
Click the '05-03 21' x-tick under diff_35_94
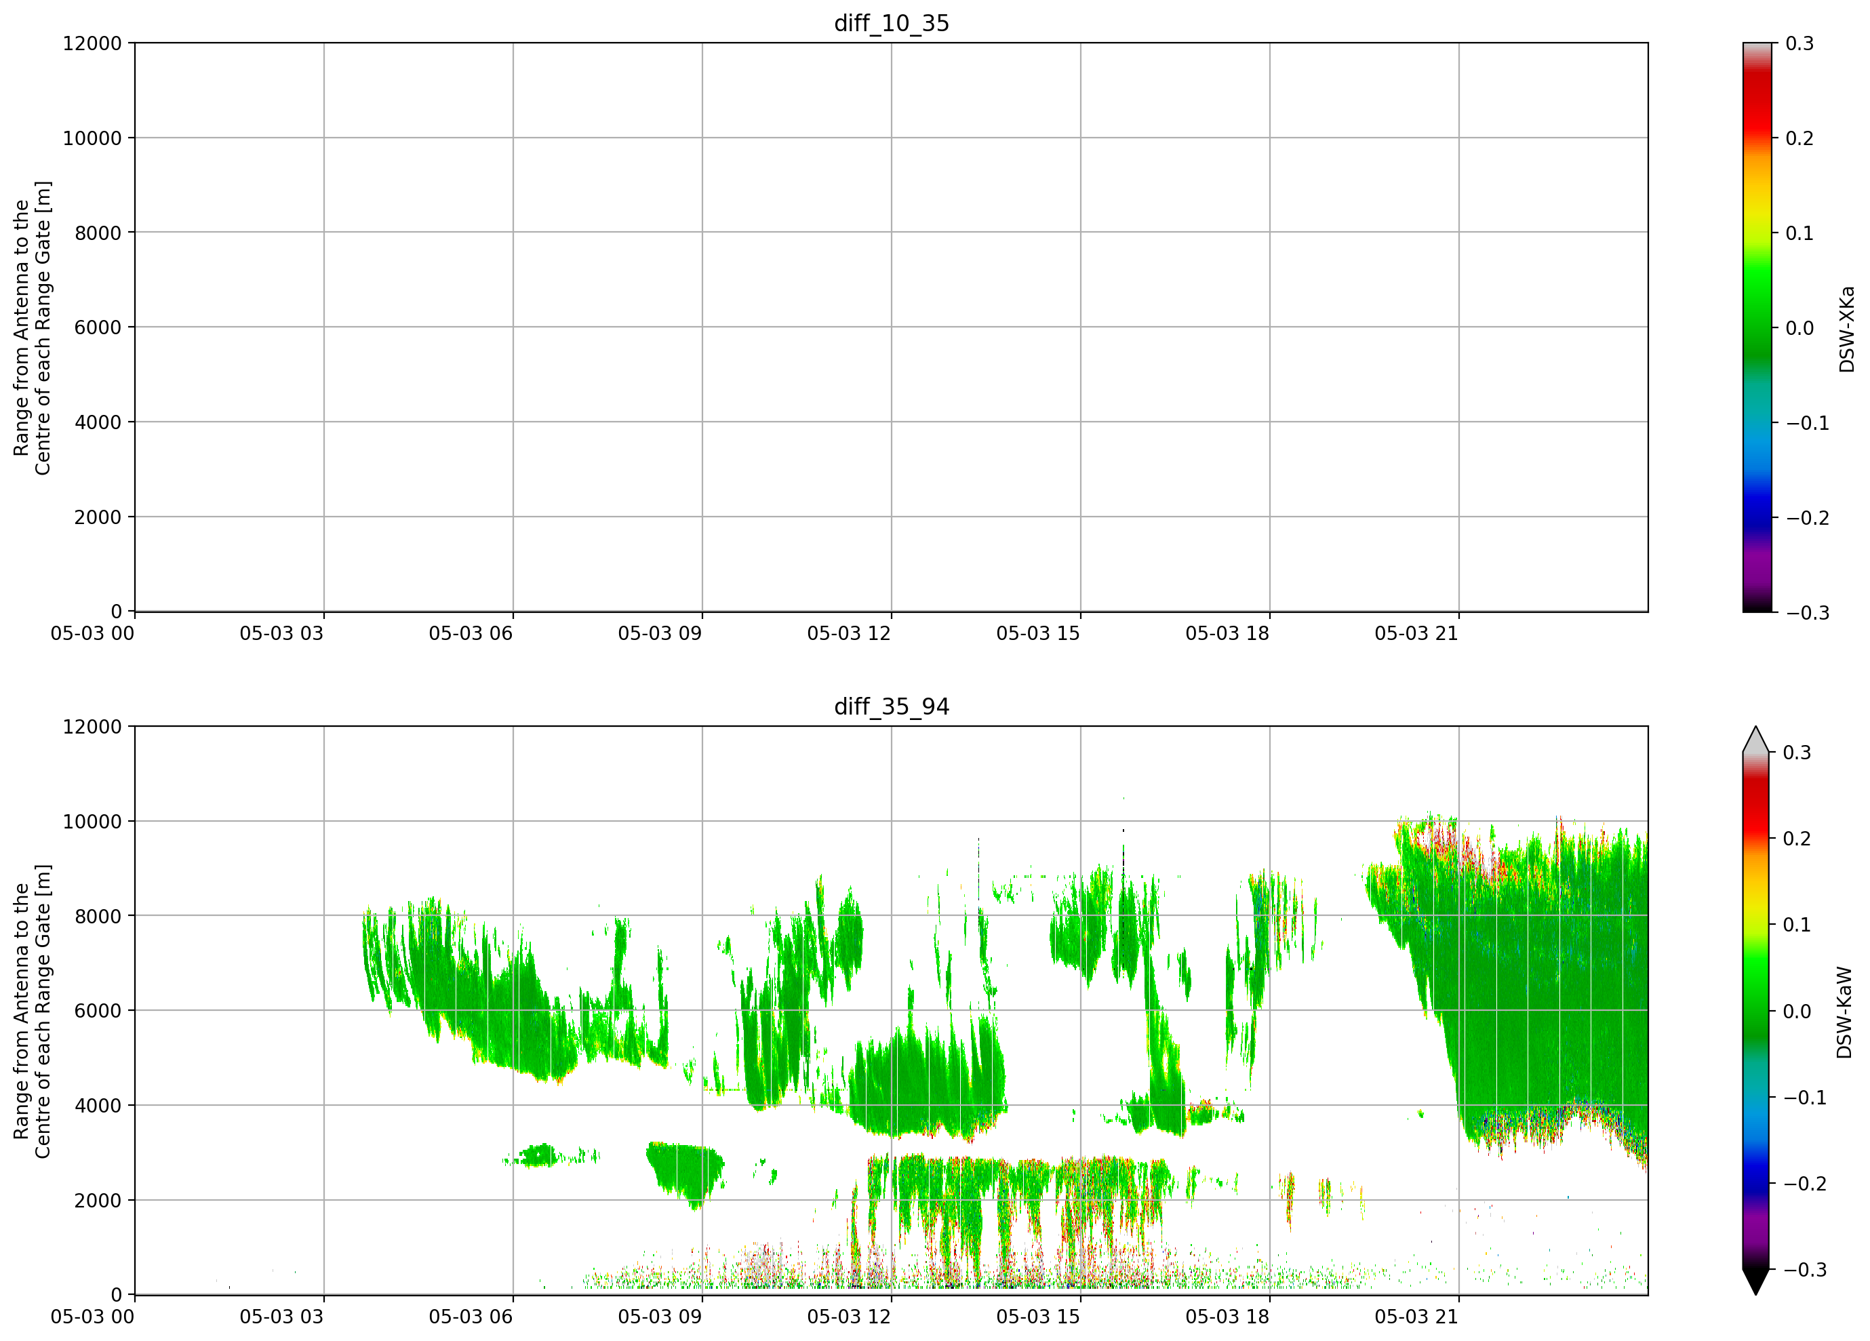pos(1416,1317)
